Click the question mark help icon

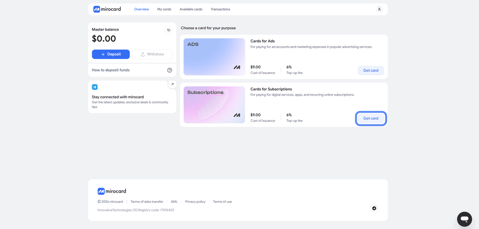tap(169, 70)
